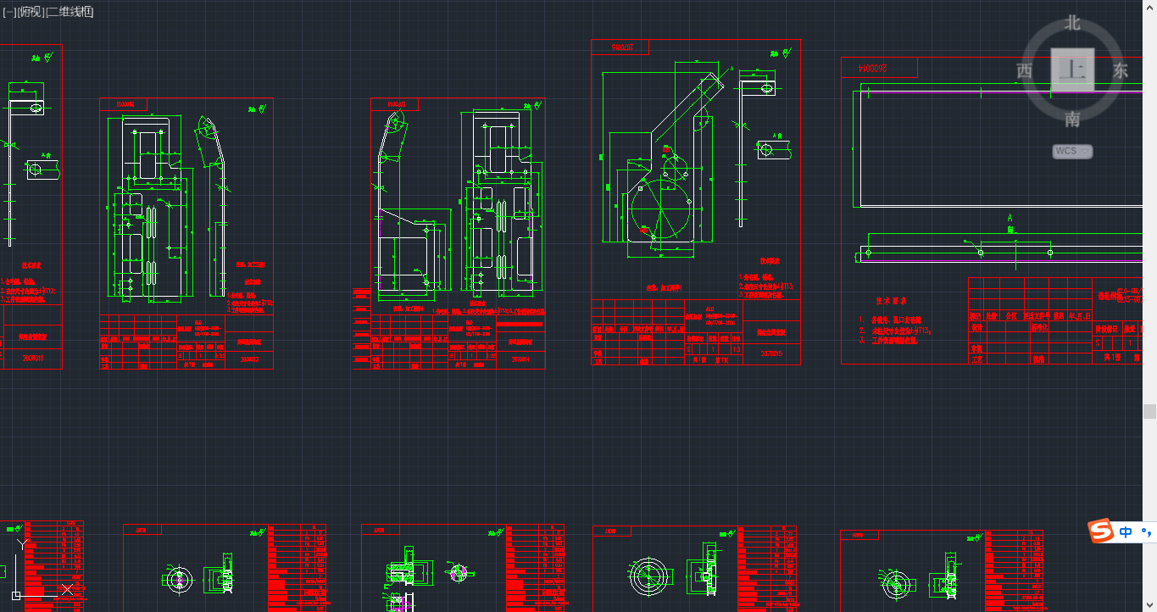Rotate view to 东 on the ViewCube compass
1157x612 pixels.
pyautogui.click(x=1121, y=70)
